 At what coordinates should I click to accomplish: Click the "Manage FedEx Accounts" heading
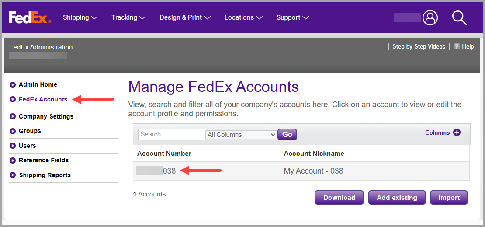(213, 87)
